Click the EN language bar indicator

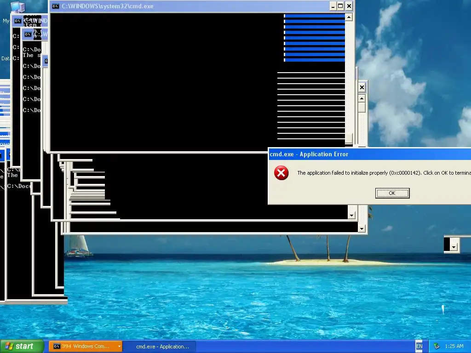(419, 346)
